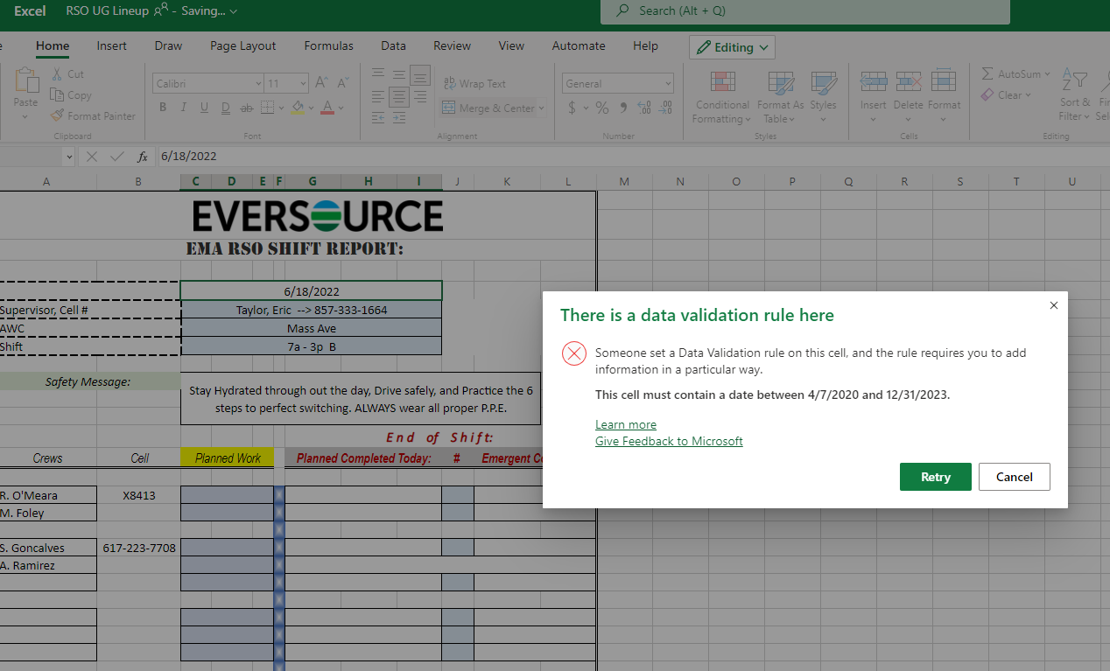Toggle bold formatting

click(162, 107)
